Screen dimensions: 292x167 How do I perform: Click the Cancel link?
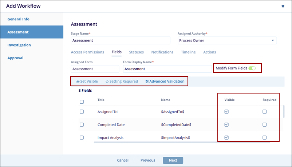[x=123, y=160]
